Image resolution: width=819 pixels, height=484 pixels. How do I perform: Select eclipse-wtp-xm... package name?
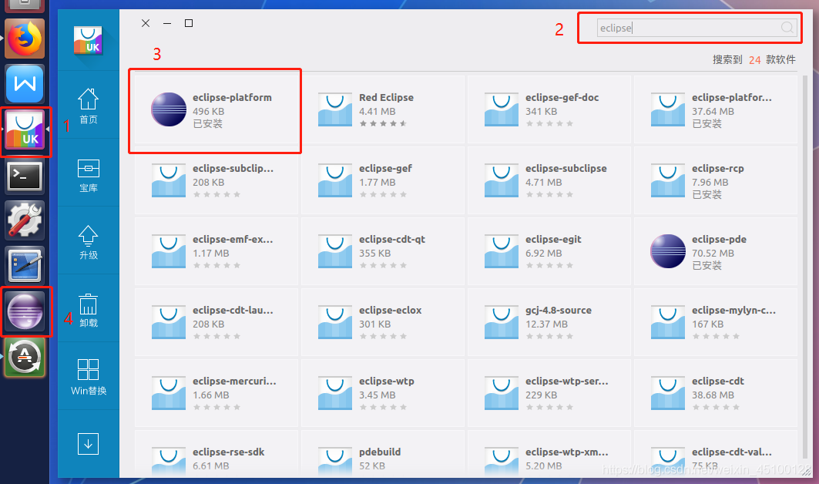(x=567, y=452)
